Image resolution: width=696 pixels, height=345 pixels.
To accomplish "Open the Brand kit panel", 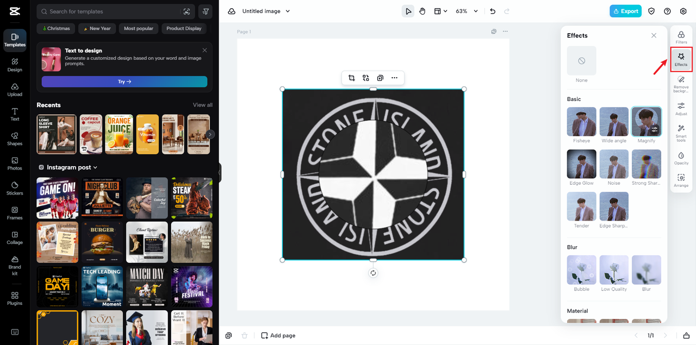I will click(15, 265).
